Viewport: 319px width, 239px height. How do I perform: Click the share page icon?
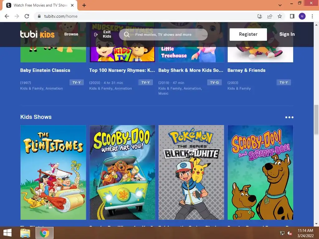(270, 16)
